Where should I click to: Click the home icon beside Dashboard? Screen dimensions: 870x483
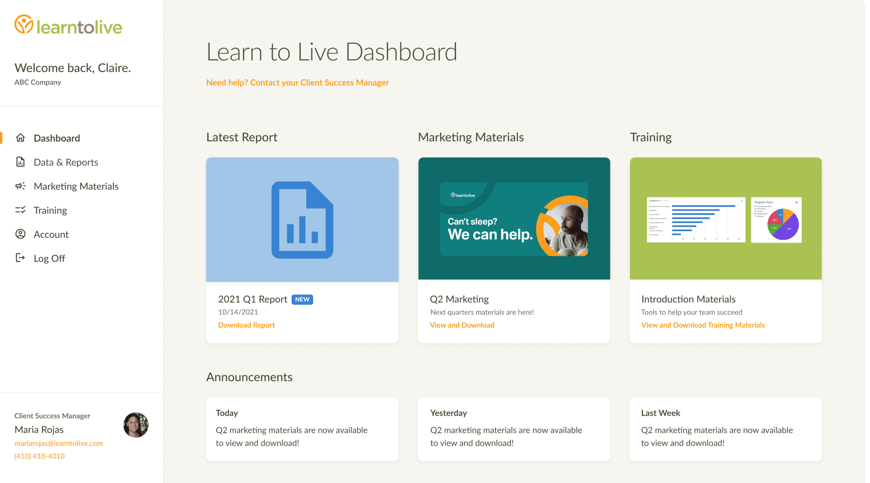pyautogui.click(x=20, y=138)
